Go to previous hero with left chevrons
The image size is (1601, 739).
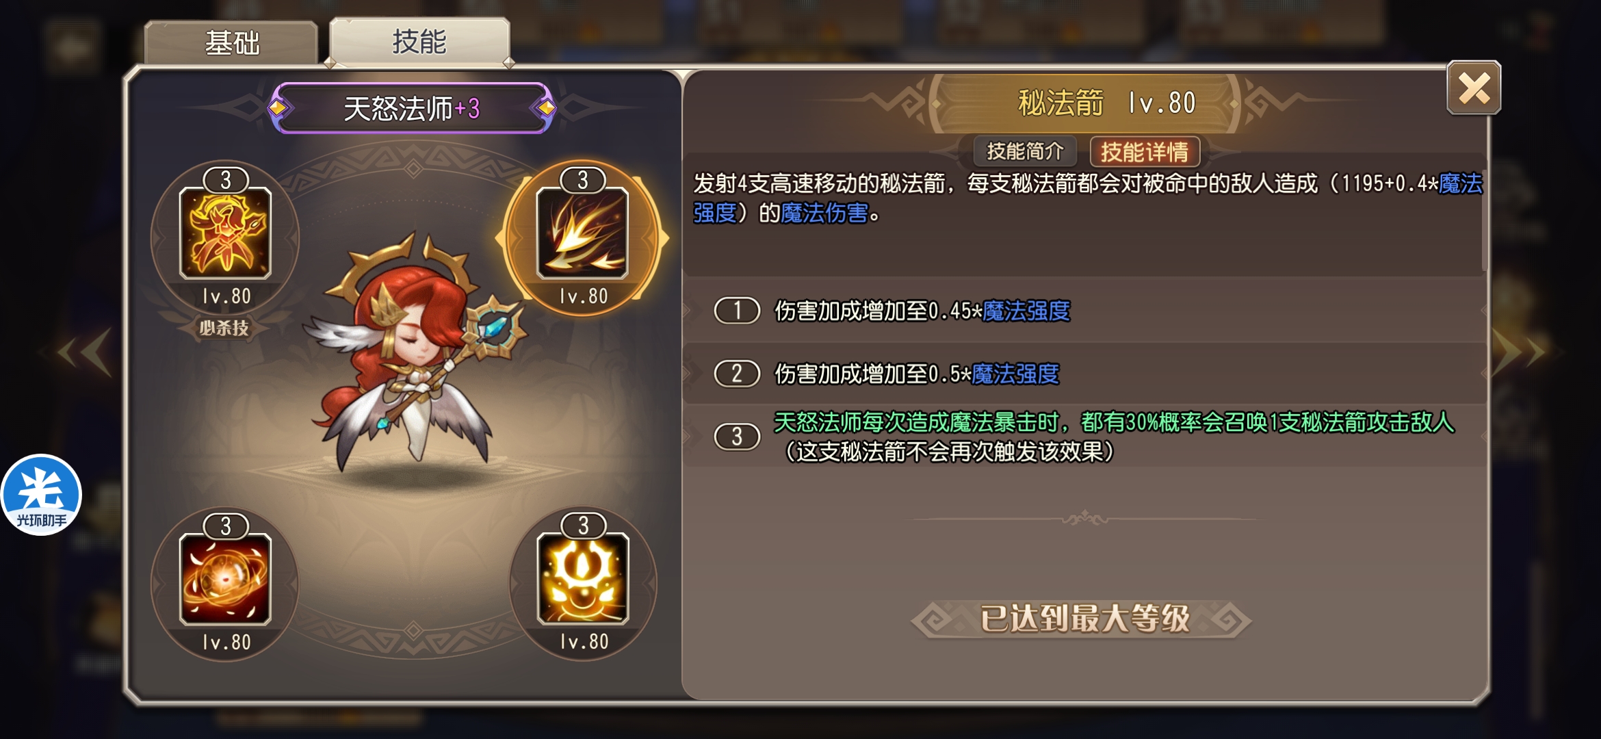pos(86,352)
